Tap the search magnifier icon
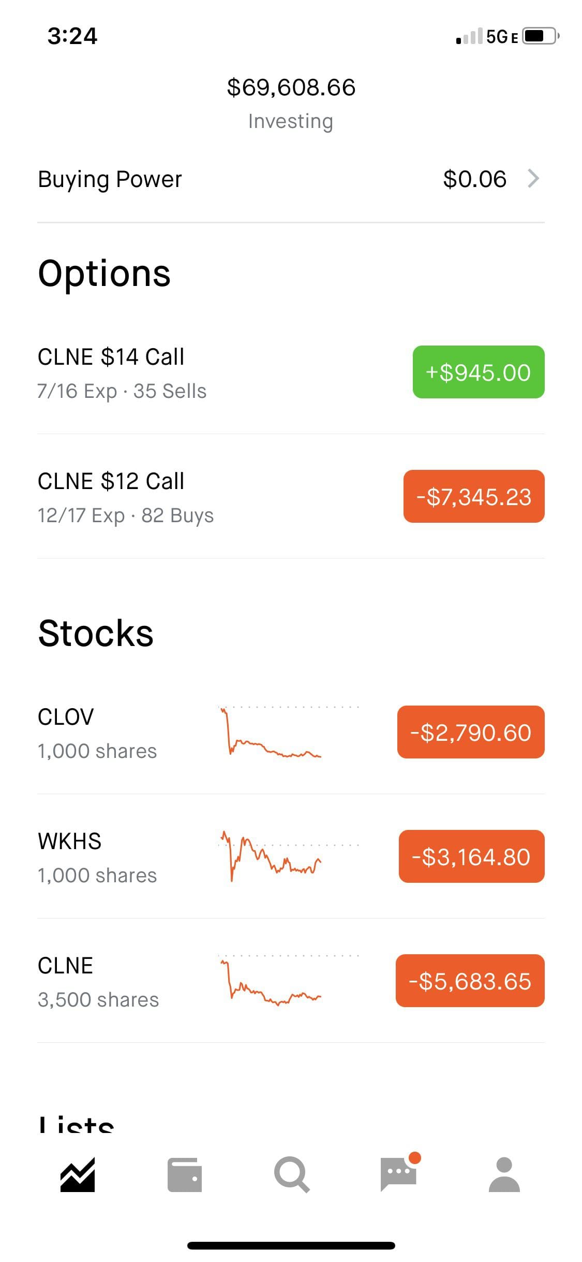This screenshot has width=582, height=1262. [x=292, y=1174]
